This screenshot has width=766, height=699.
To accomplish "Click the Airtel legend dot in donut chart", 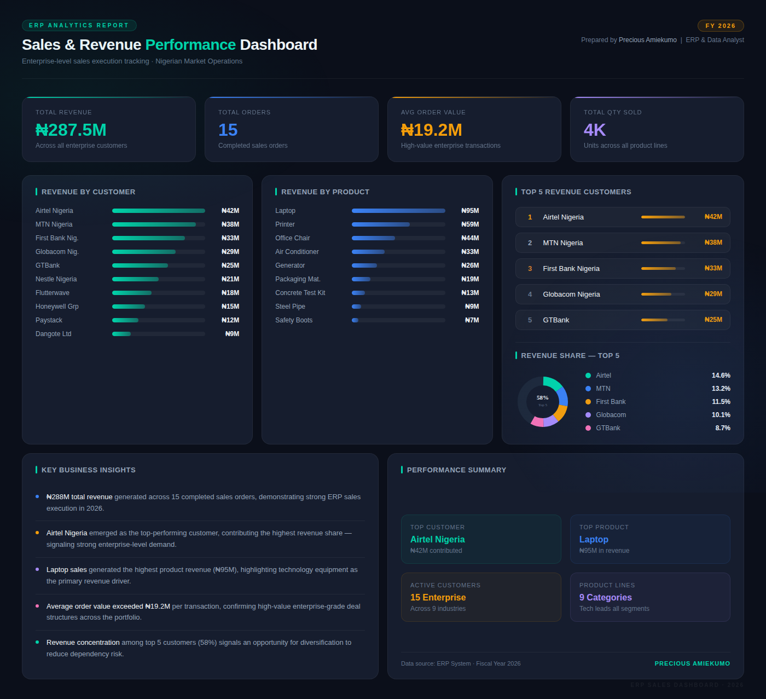I will point(588,376).
